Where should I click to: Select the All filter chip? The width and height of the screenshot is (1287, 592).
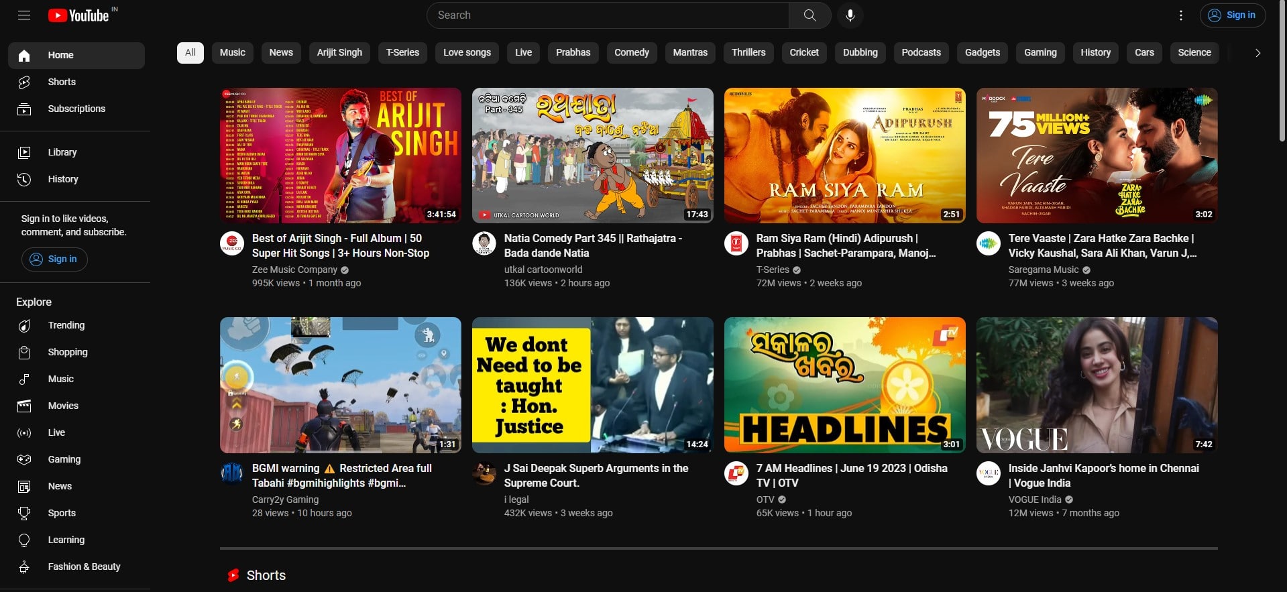190,52
